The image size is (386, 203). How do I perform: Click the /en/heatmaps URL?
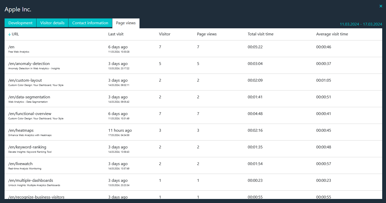(x=21, y=130)
